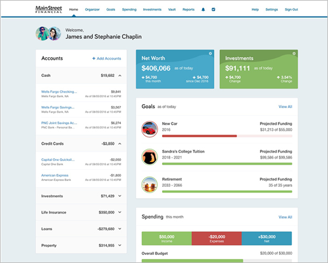Viewport: 328px width, 263px height.
Task: Open the Retirement goal icon
Action: (149, 185)
